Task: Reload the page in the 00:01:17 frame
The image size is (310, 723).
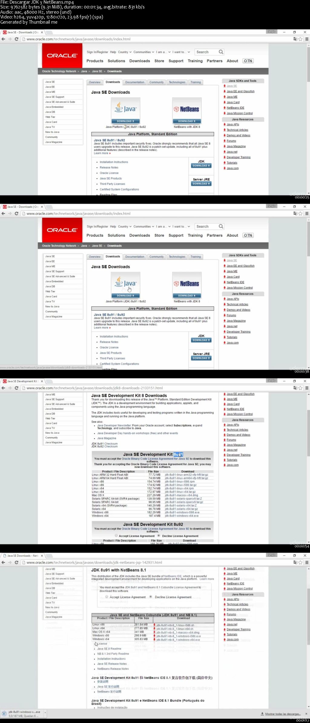Action: (x=16, y=562)
